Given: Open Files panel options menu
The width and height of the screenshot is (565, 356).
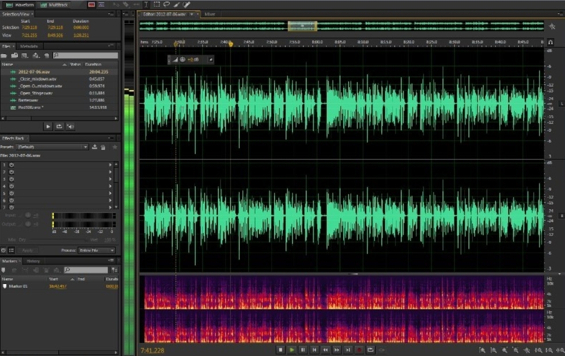Looking at the screenshot, I should point(111,45).
